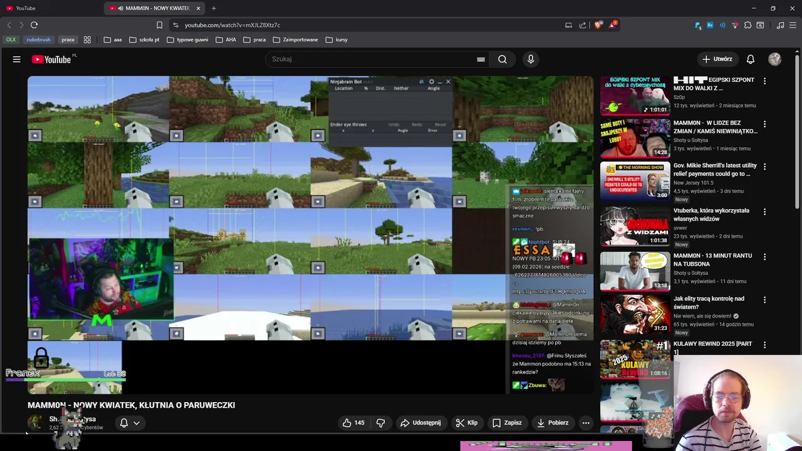
Task: Click the Klip clip button
Action: [467, 423]
